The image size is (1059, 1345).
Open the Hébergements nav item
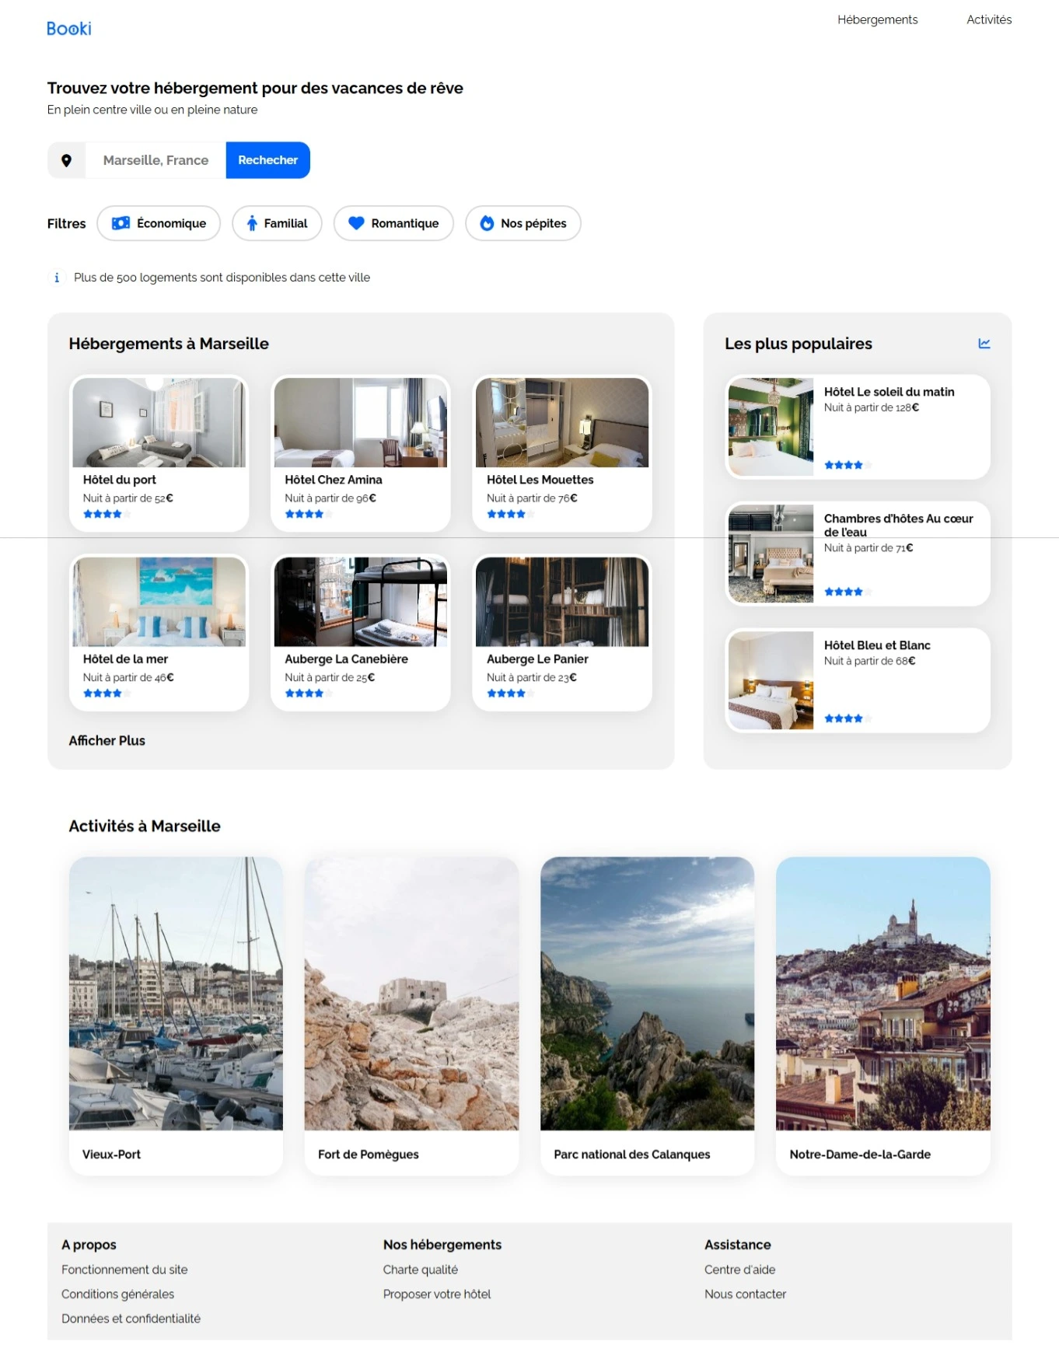877,19
